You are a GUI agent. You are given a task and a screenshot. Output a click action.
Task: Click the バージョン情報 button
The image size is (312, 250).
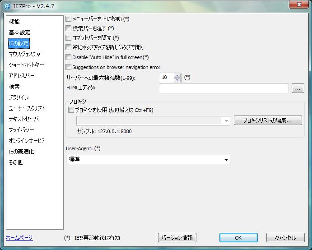coord(177,238)
